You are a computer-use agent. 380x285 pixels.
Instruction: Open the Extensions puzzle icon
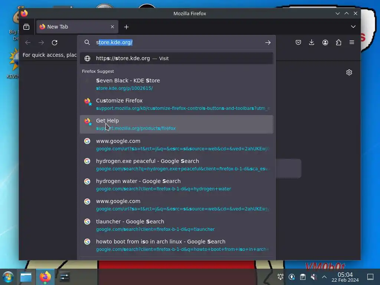point(338,42)
